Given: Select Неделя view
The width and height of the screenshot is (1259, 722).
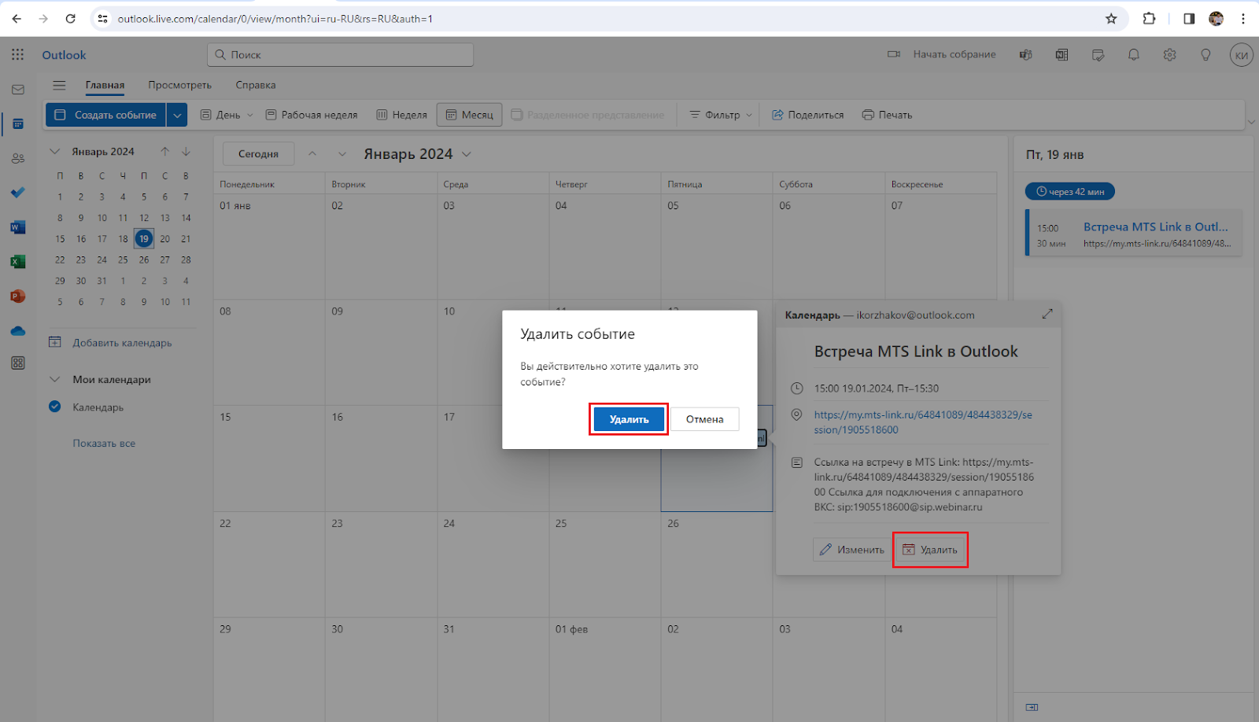Looking at the screenshot, I should (402, 115).
